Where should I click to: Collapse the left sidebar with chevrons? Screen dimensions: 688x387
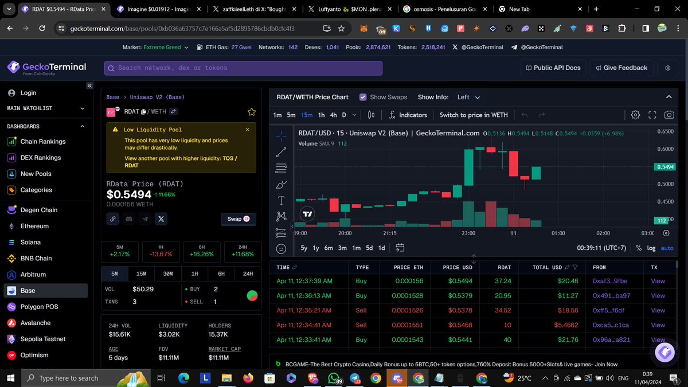tap(89, 85)
